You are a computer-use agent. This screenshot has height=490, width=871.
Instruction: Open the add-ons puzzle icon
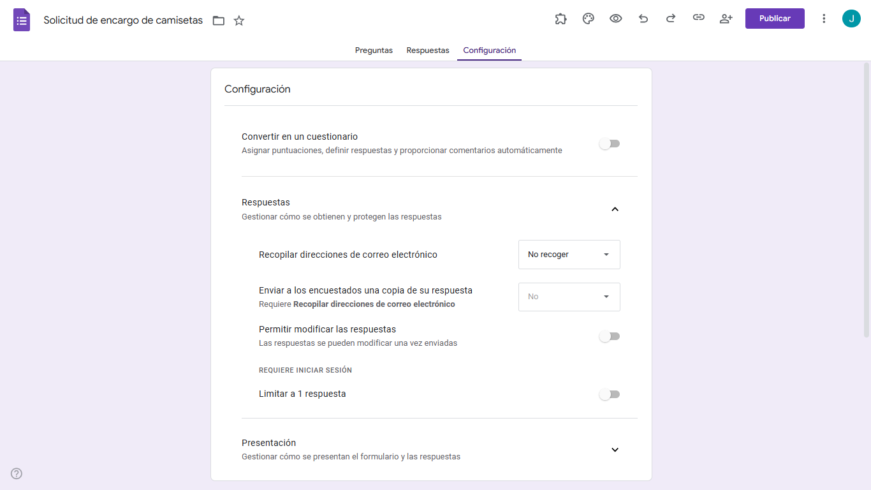(560, 19)
